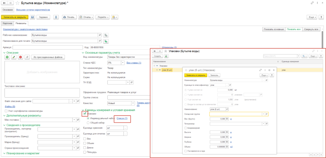Click the document list icon beside Задание

(x=56, y=17)
